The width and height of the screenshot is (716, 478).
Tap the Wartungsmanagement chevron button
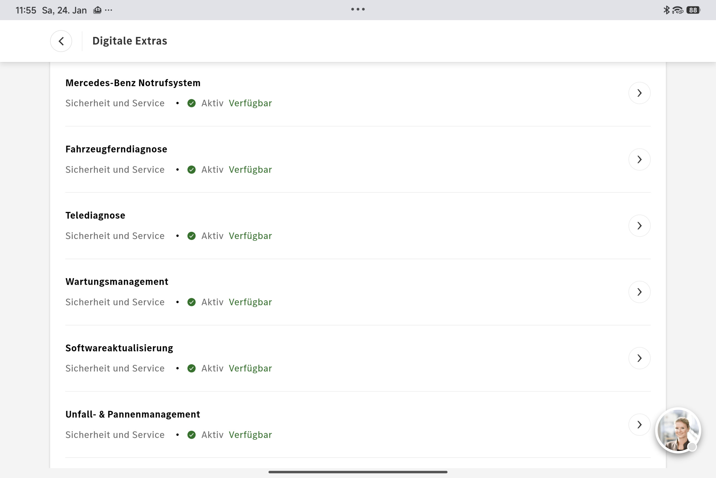639,292
